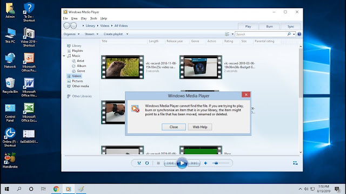Sort by Parental rating column header
This screenshot has width=346, height=194.
pyautogui.click(x=264, y=41)
